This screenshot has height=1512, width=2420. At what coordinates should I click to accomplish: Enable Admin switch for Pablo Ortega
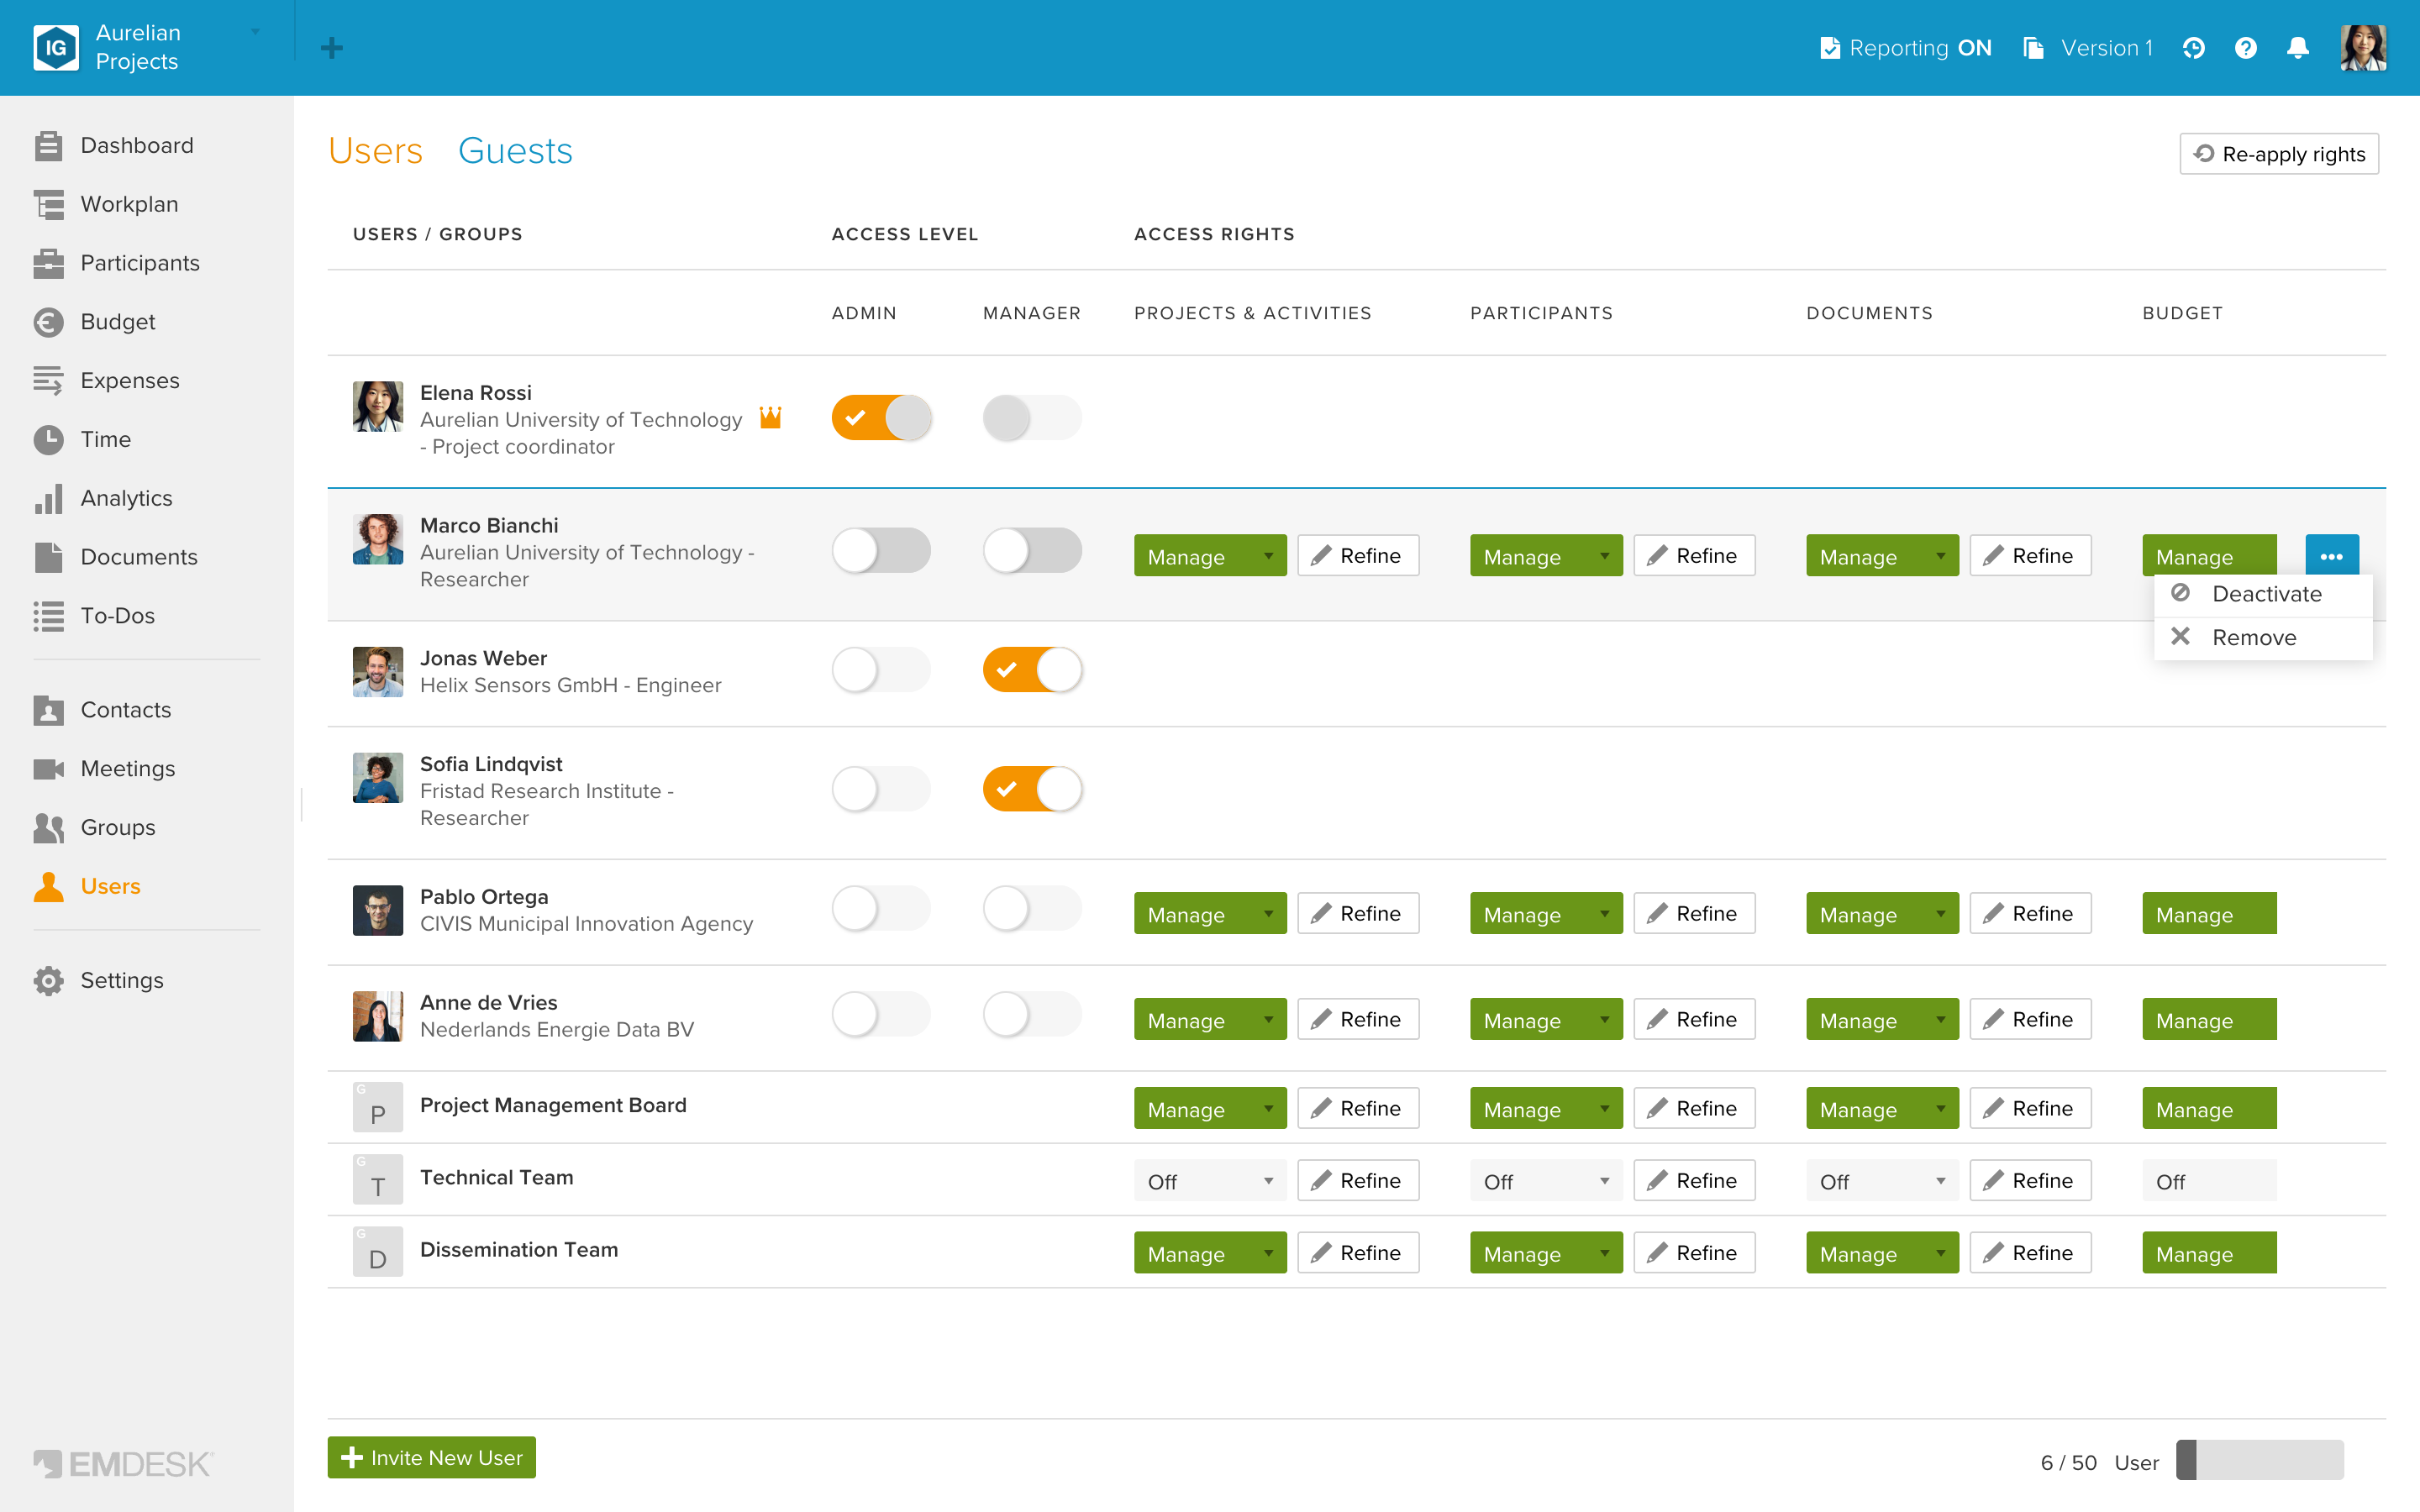[881, 909]
